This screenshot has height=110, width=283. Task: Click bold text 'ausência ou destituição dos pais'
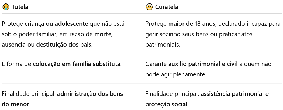(x=46, y=45)
